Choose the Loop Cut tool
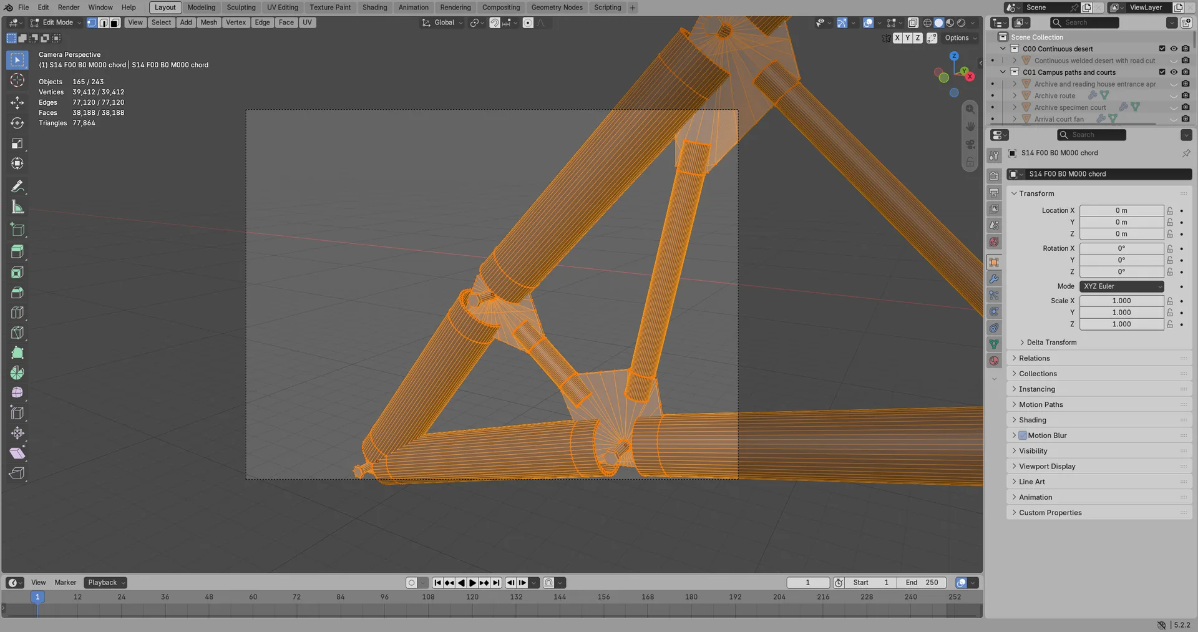This screenshot has width=1198, height=632. (17, 313)
